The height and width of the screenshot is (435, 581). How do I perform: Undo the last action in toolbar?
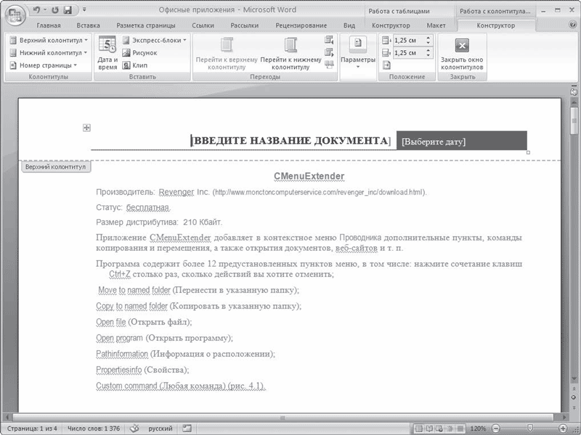(x=36, y=10)
